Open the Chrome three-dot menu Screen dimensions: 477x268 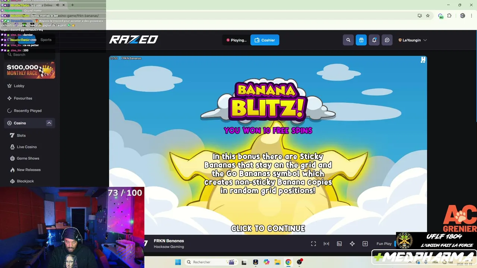pyautogui.click(x=471, y=16)
